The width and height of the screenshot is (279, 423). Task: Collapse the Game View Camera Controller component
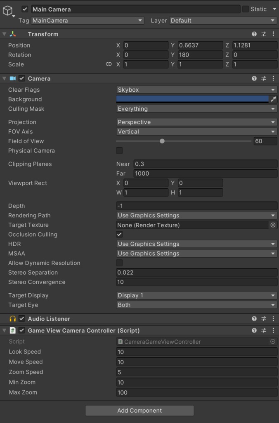[x=4, y=330]
